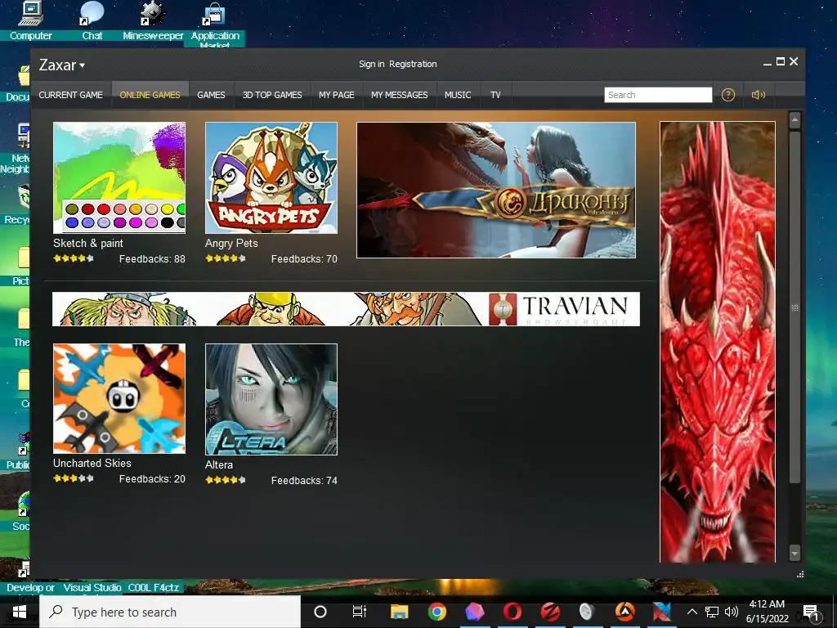
Task: Open the Drakensang dragons banner
Action: click(496, 190)
